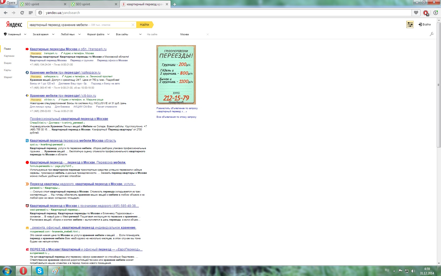Open the Opera main menu button
This screenshot has height=276, width=441.
click(x=9, y=3)
